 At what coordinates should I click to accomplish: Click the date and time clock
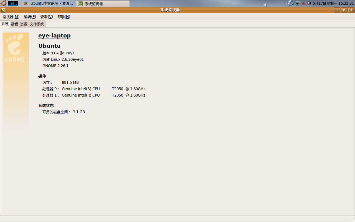333,3
